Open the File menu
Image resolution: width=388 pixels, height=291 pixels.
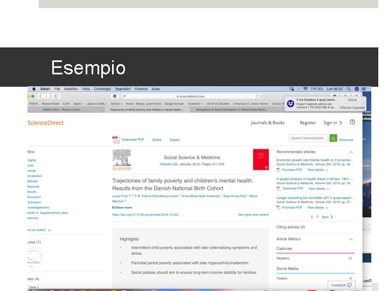click(57, 89)
